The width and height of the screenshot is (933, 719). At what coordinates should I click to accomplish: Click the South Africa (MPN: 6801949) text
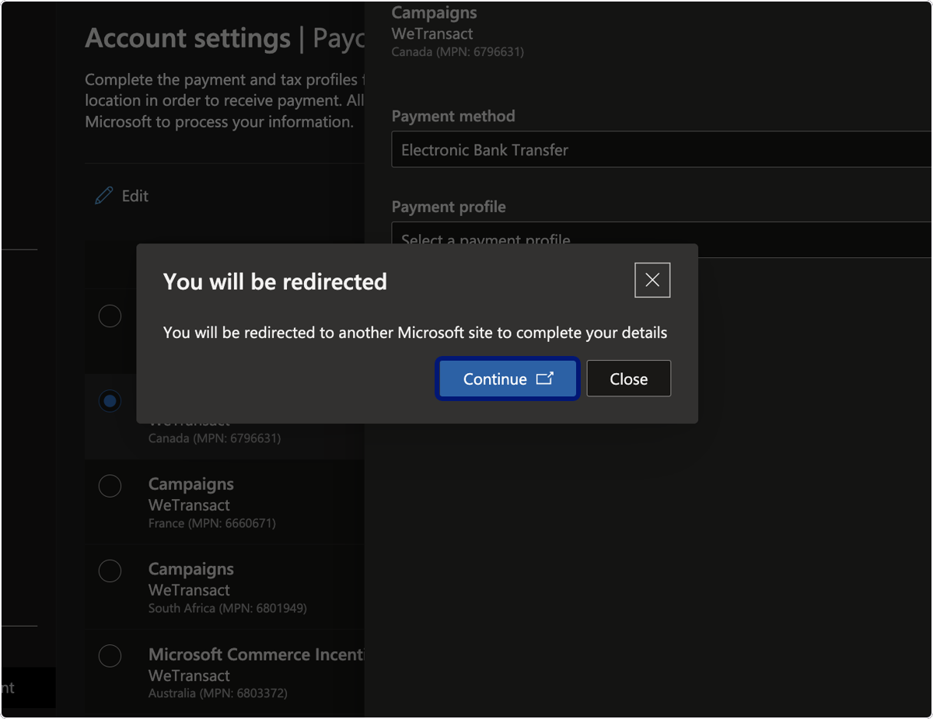pos(228,608)
